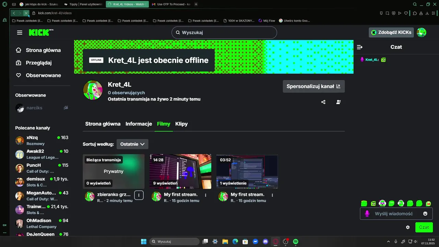This screenshot has width=439, height=247.
Task: Open the browser easy setup sliders icon
Action: click(434, 13)
